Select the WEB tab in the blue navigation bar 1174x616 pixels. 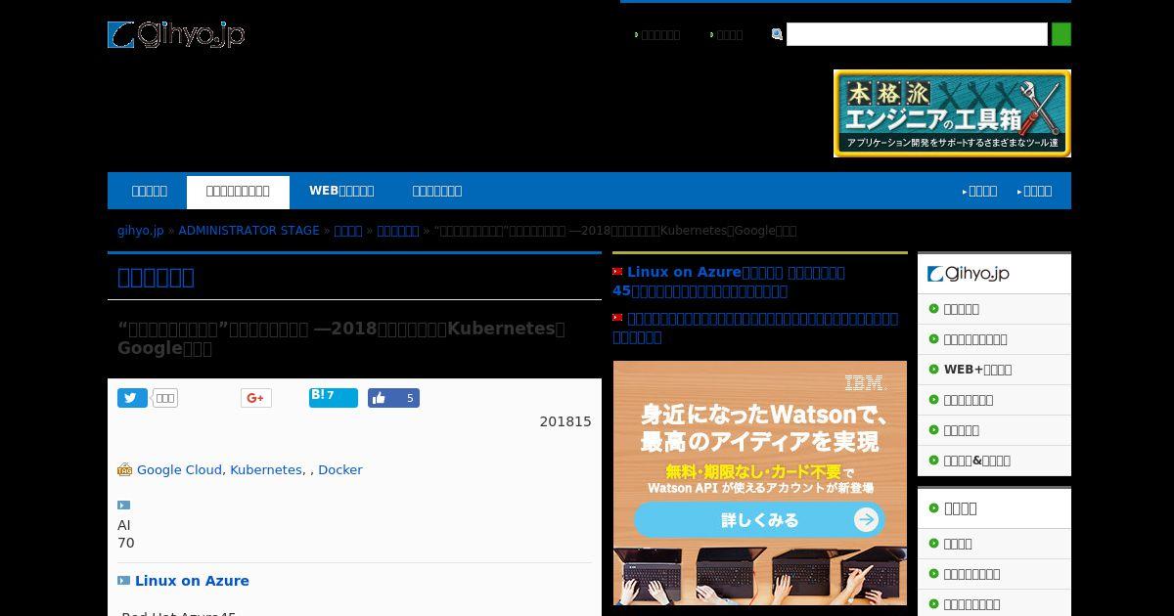341,191
